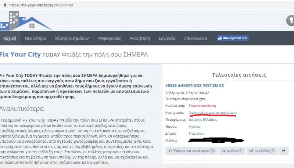Click the text Το αίτημα υποβλήθηκε χτες
294x168 pixels.
click(185, 99)
